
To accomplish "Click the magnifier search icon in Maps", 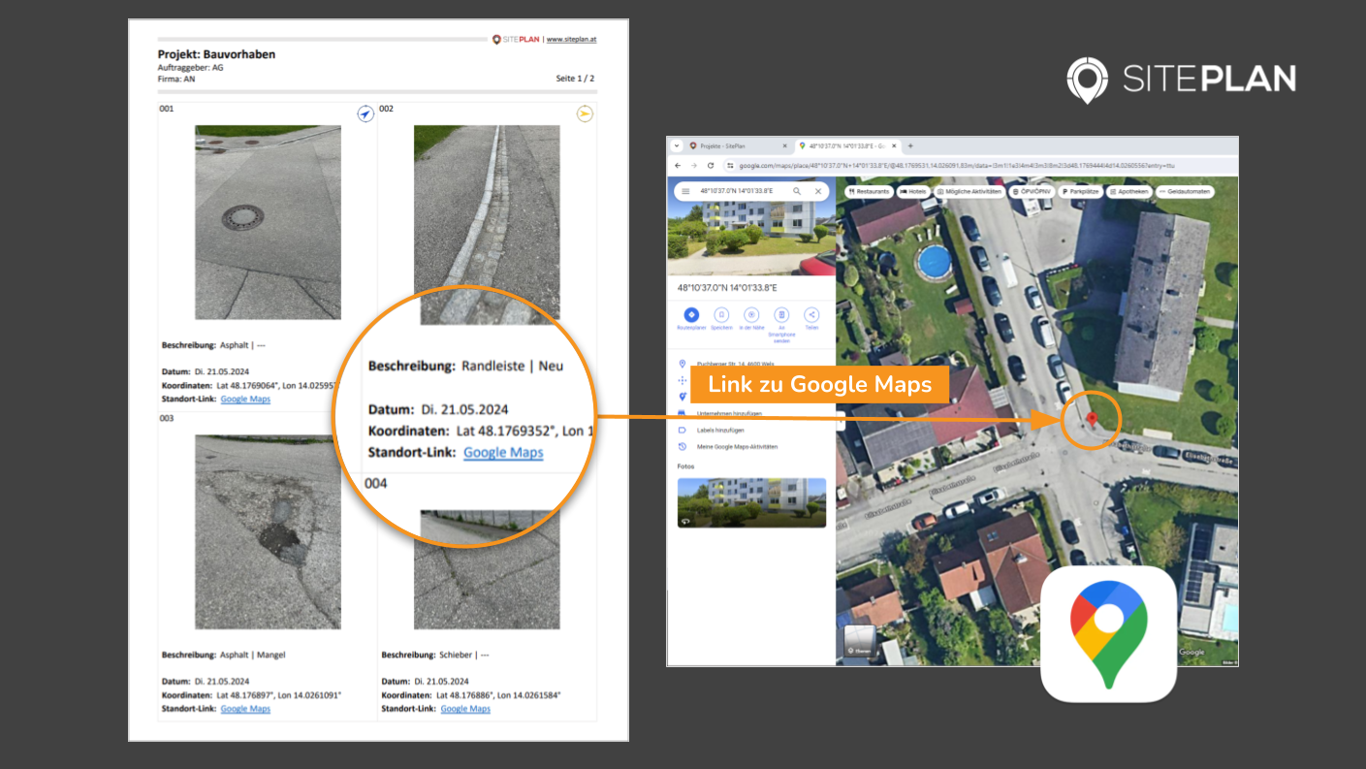I will point(797,191).
